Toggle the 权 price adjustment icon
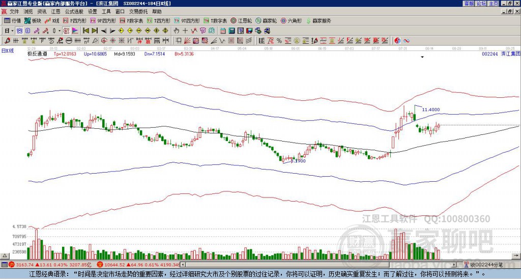Image resolution: width=521 pixels, height=279 pixels. tap(66, 31)
